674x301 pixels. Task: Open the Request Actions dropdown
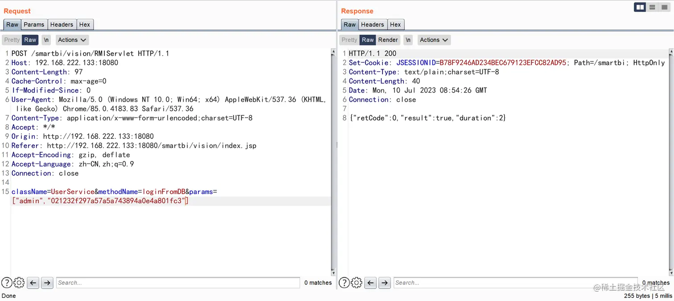pyautogui.click(x=72, y=40)
